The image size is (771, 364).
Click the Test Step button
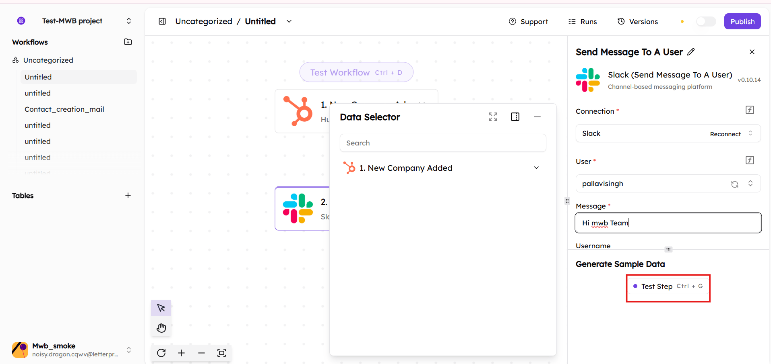pos(668,286)
